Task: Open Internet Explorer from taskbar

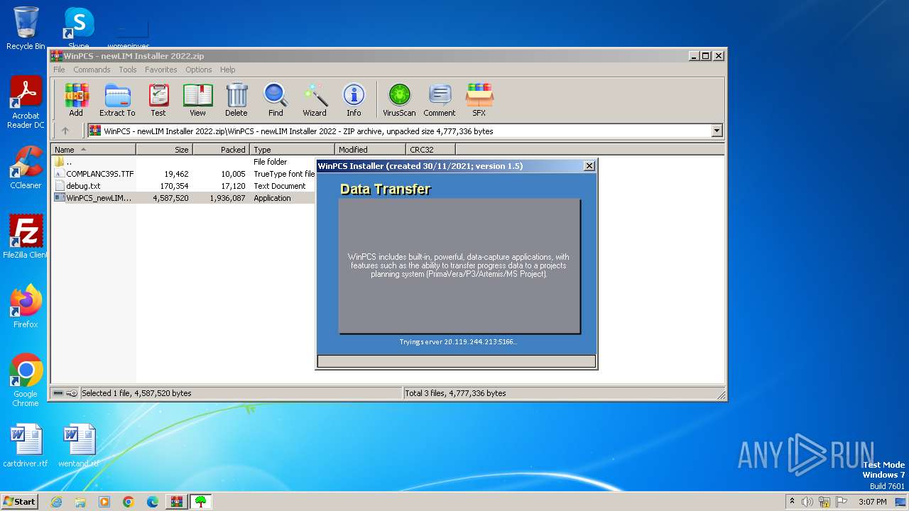Action: click(56, 502)
